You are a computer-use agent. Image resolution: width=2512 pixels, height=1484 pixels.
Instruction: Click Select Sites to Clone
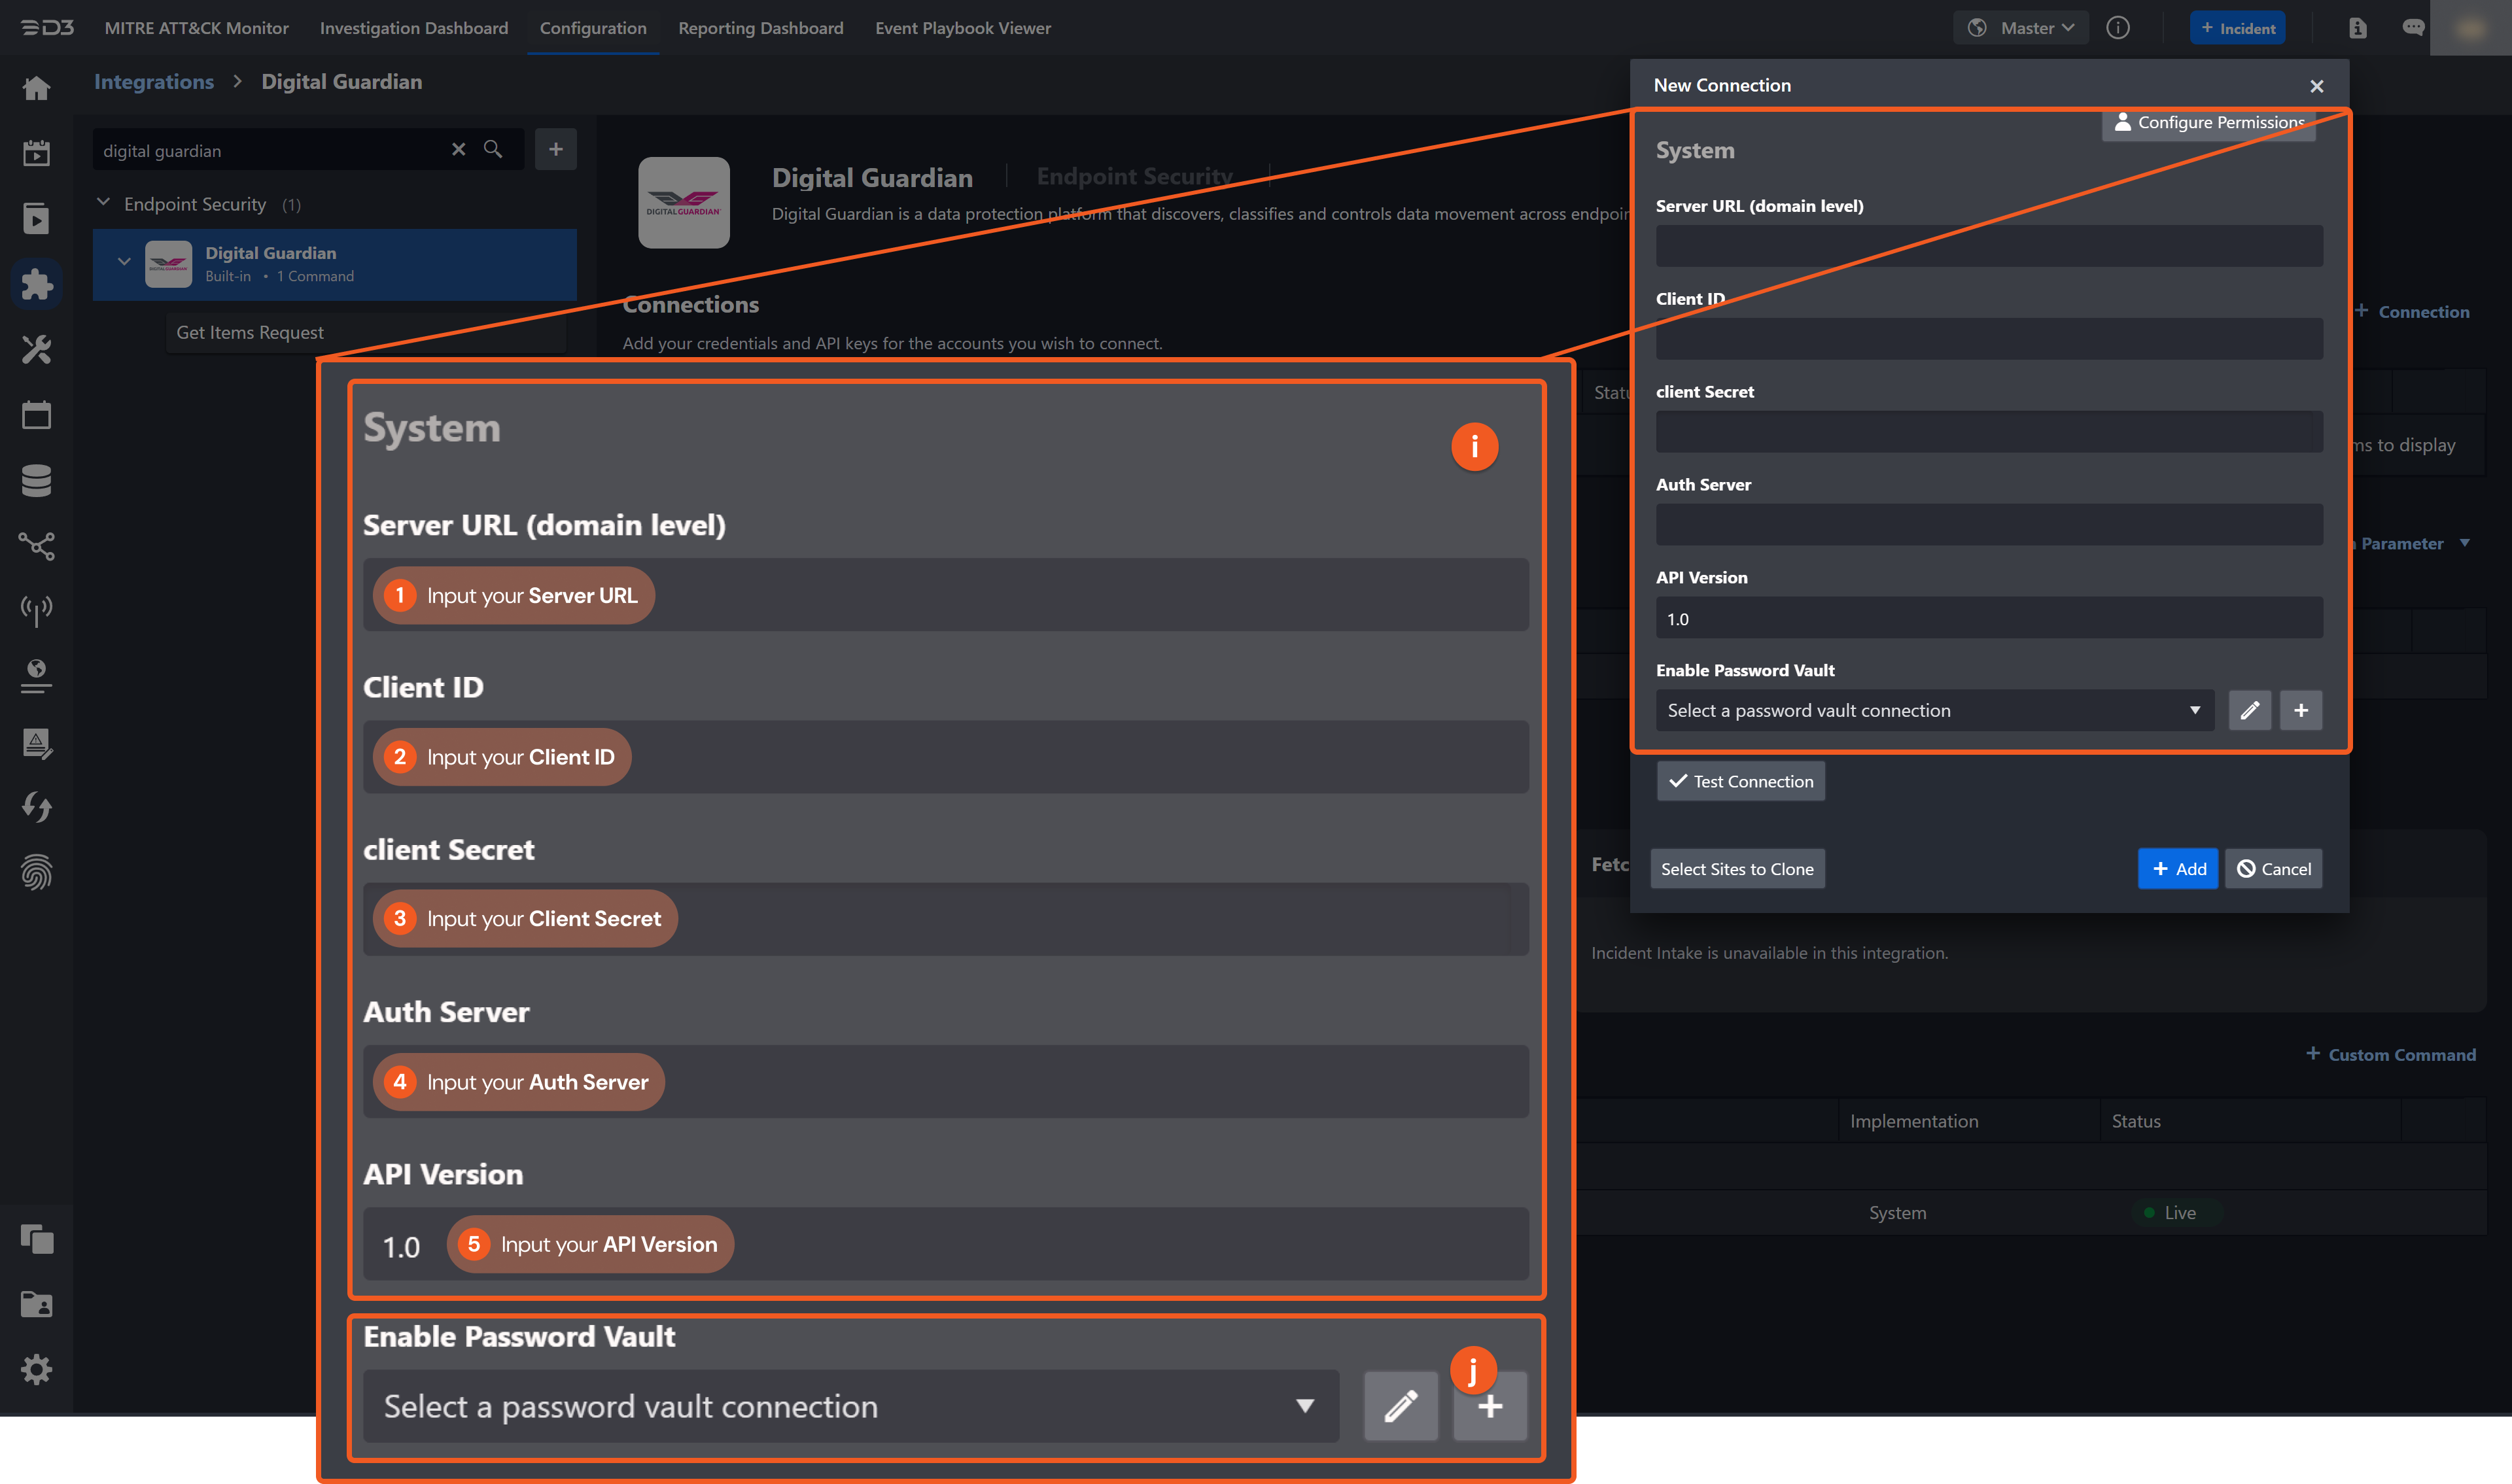[1737, 869]
